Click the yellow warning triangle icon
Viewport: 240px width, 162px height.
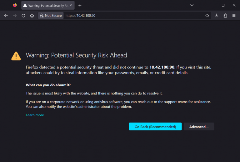[x=16, y=56]
